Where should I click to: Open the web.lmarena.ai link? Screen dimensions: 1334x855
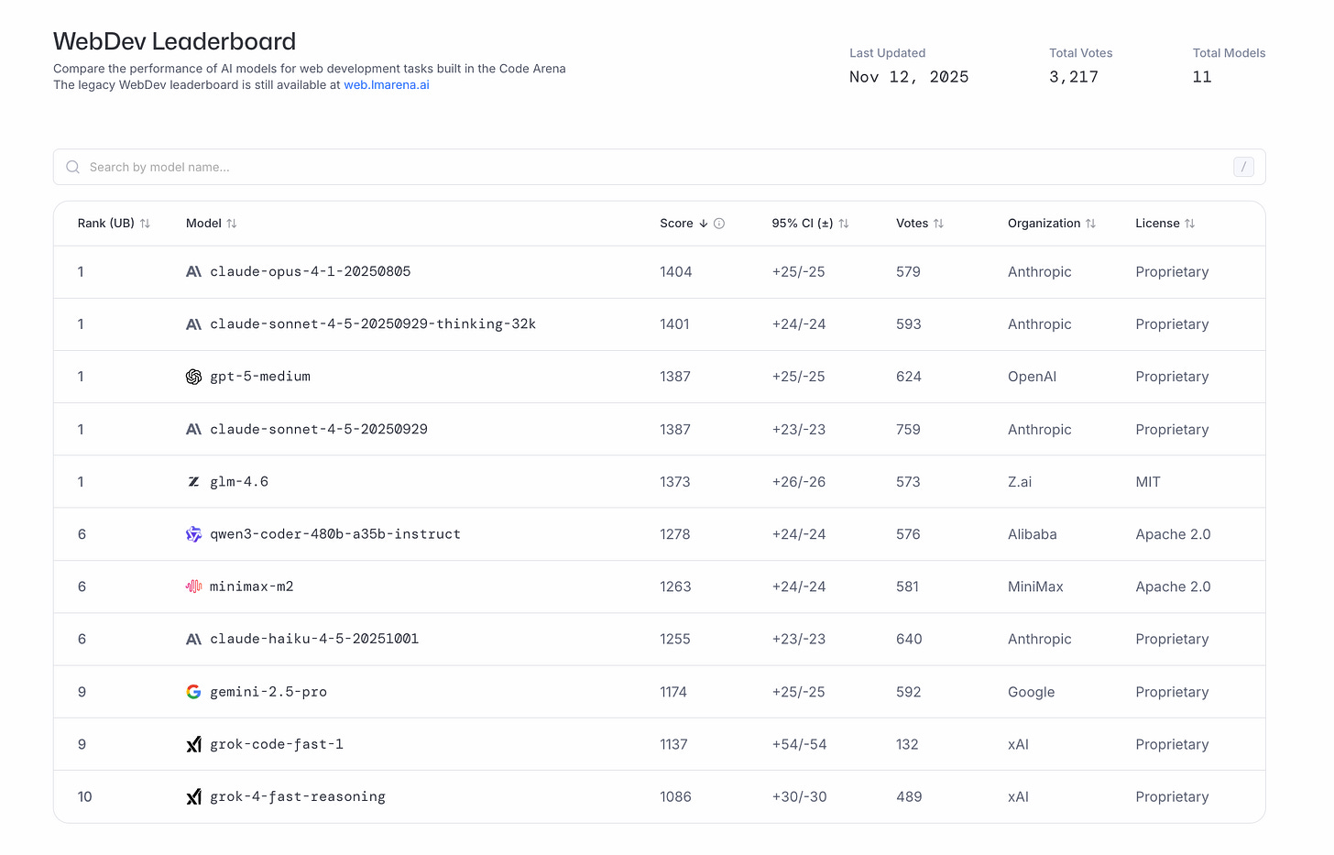[387, 85]
